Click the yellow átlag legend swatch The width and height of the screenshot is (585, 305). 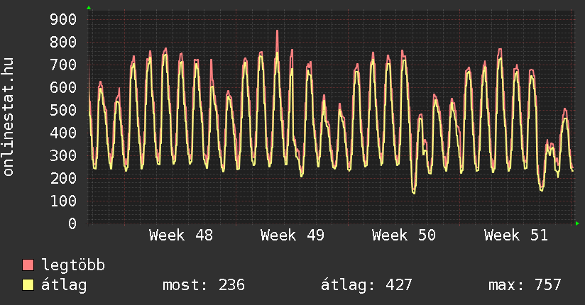(x=28, y=285)
